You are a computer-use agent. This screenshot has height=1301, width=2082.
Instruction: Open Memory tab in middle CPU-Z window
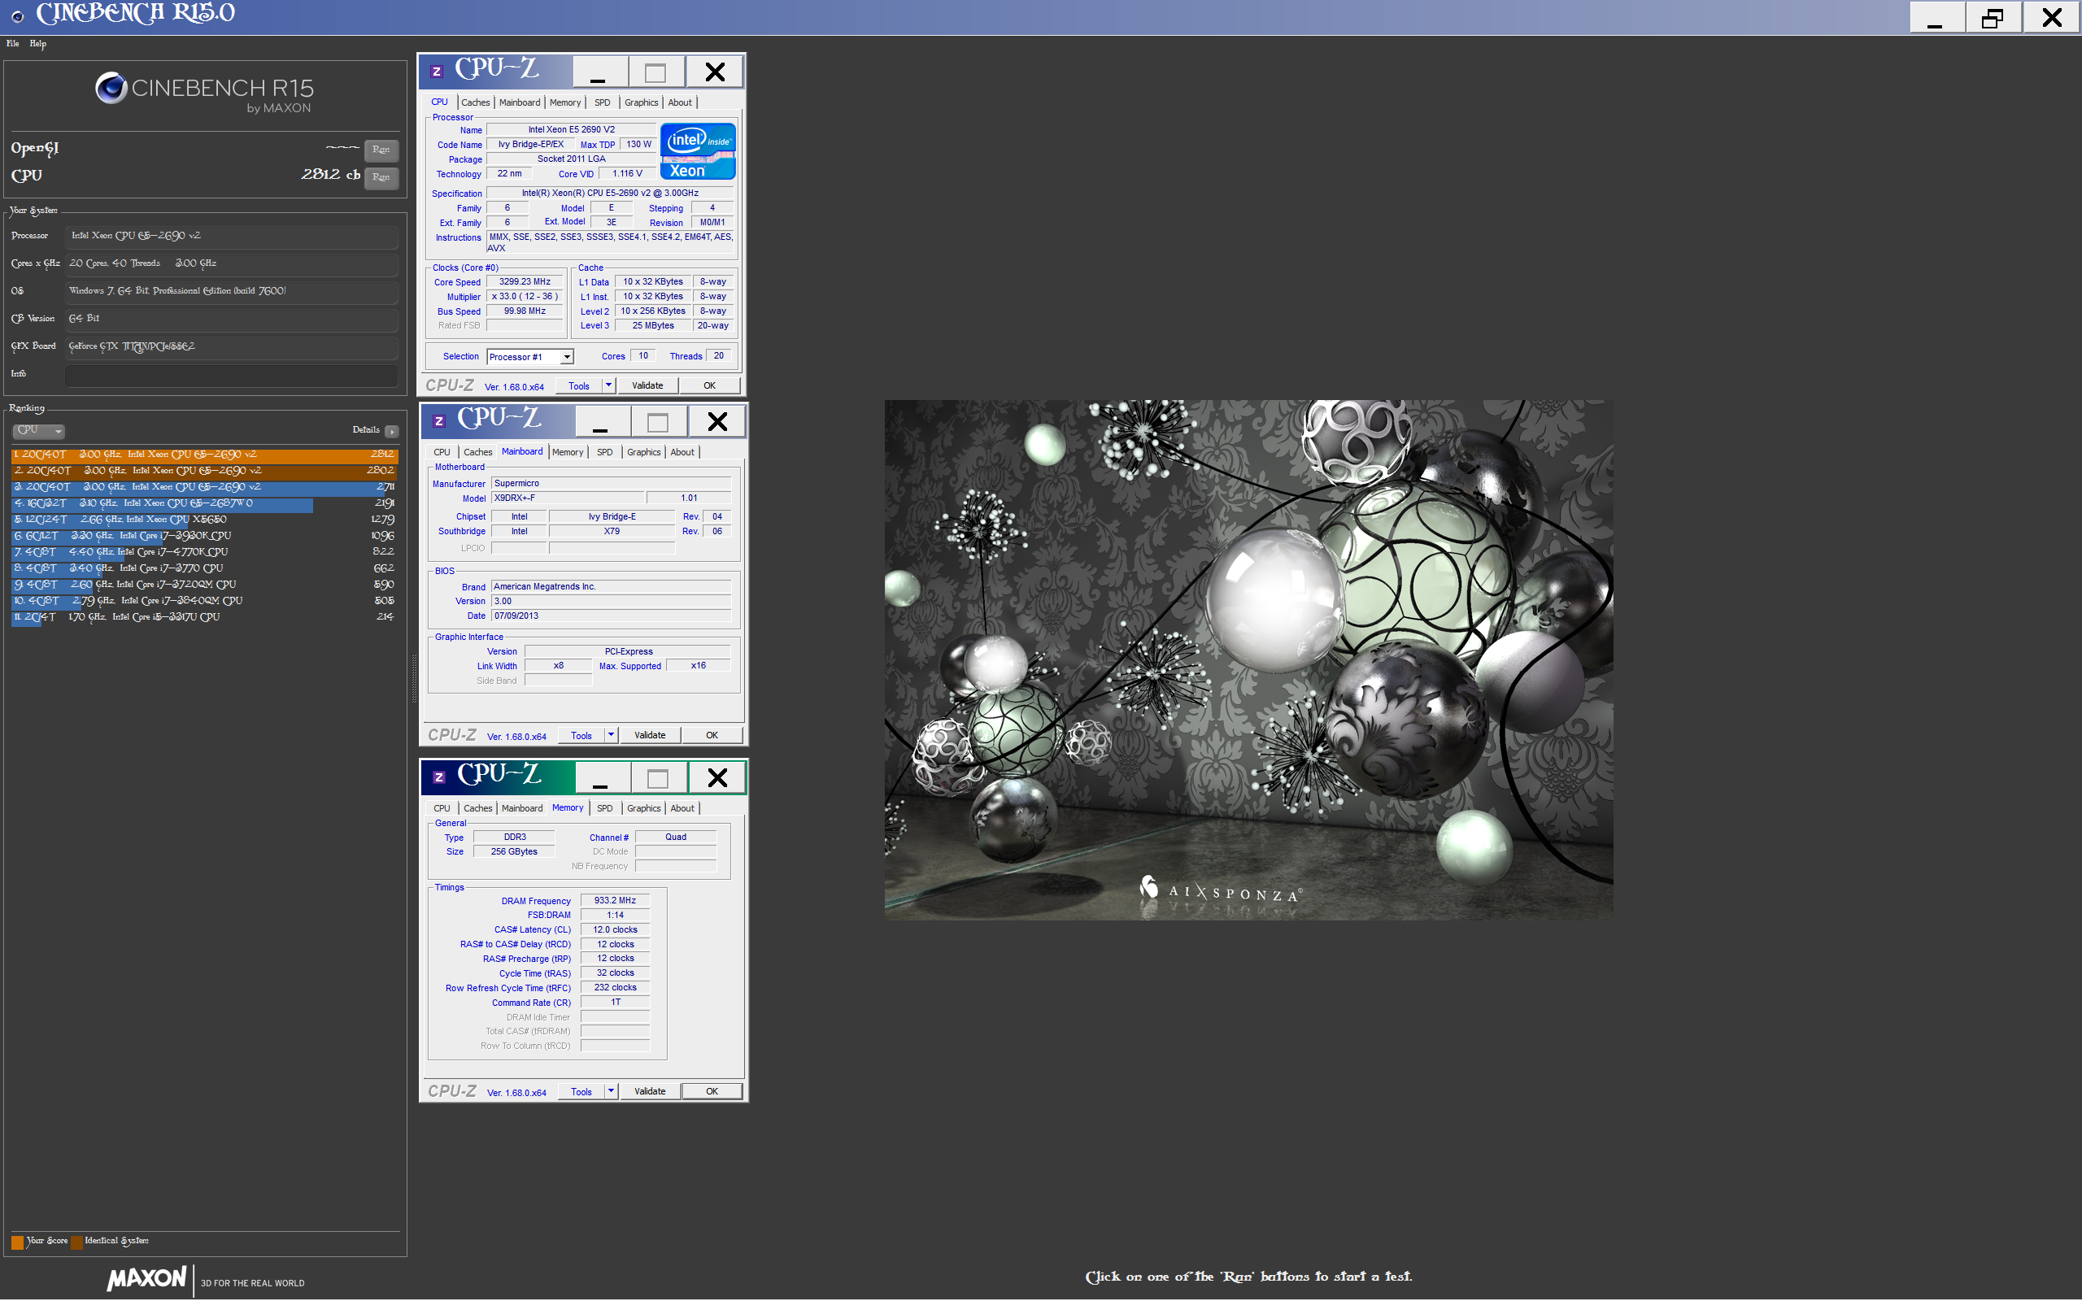568,452
